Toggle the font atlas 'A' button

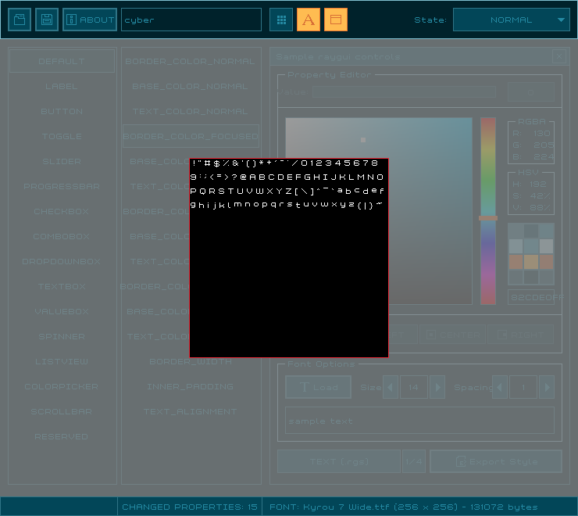pos(309,20)
